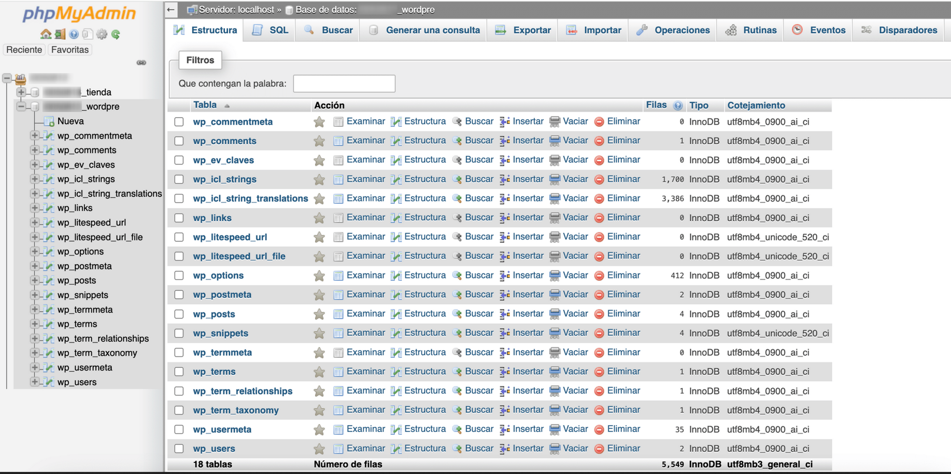Mark wp_commentmeta as favorite with the star
951x474 pixels.
click(319, 122)
